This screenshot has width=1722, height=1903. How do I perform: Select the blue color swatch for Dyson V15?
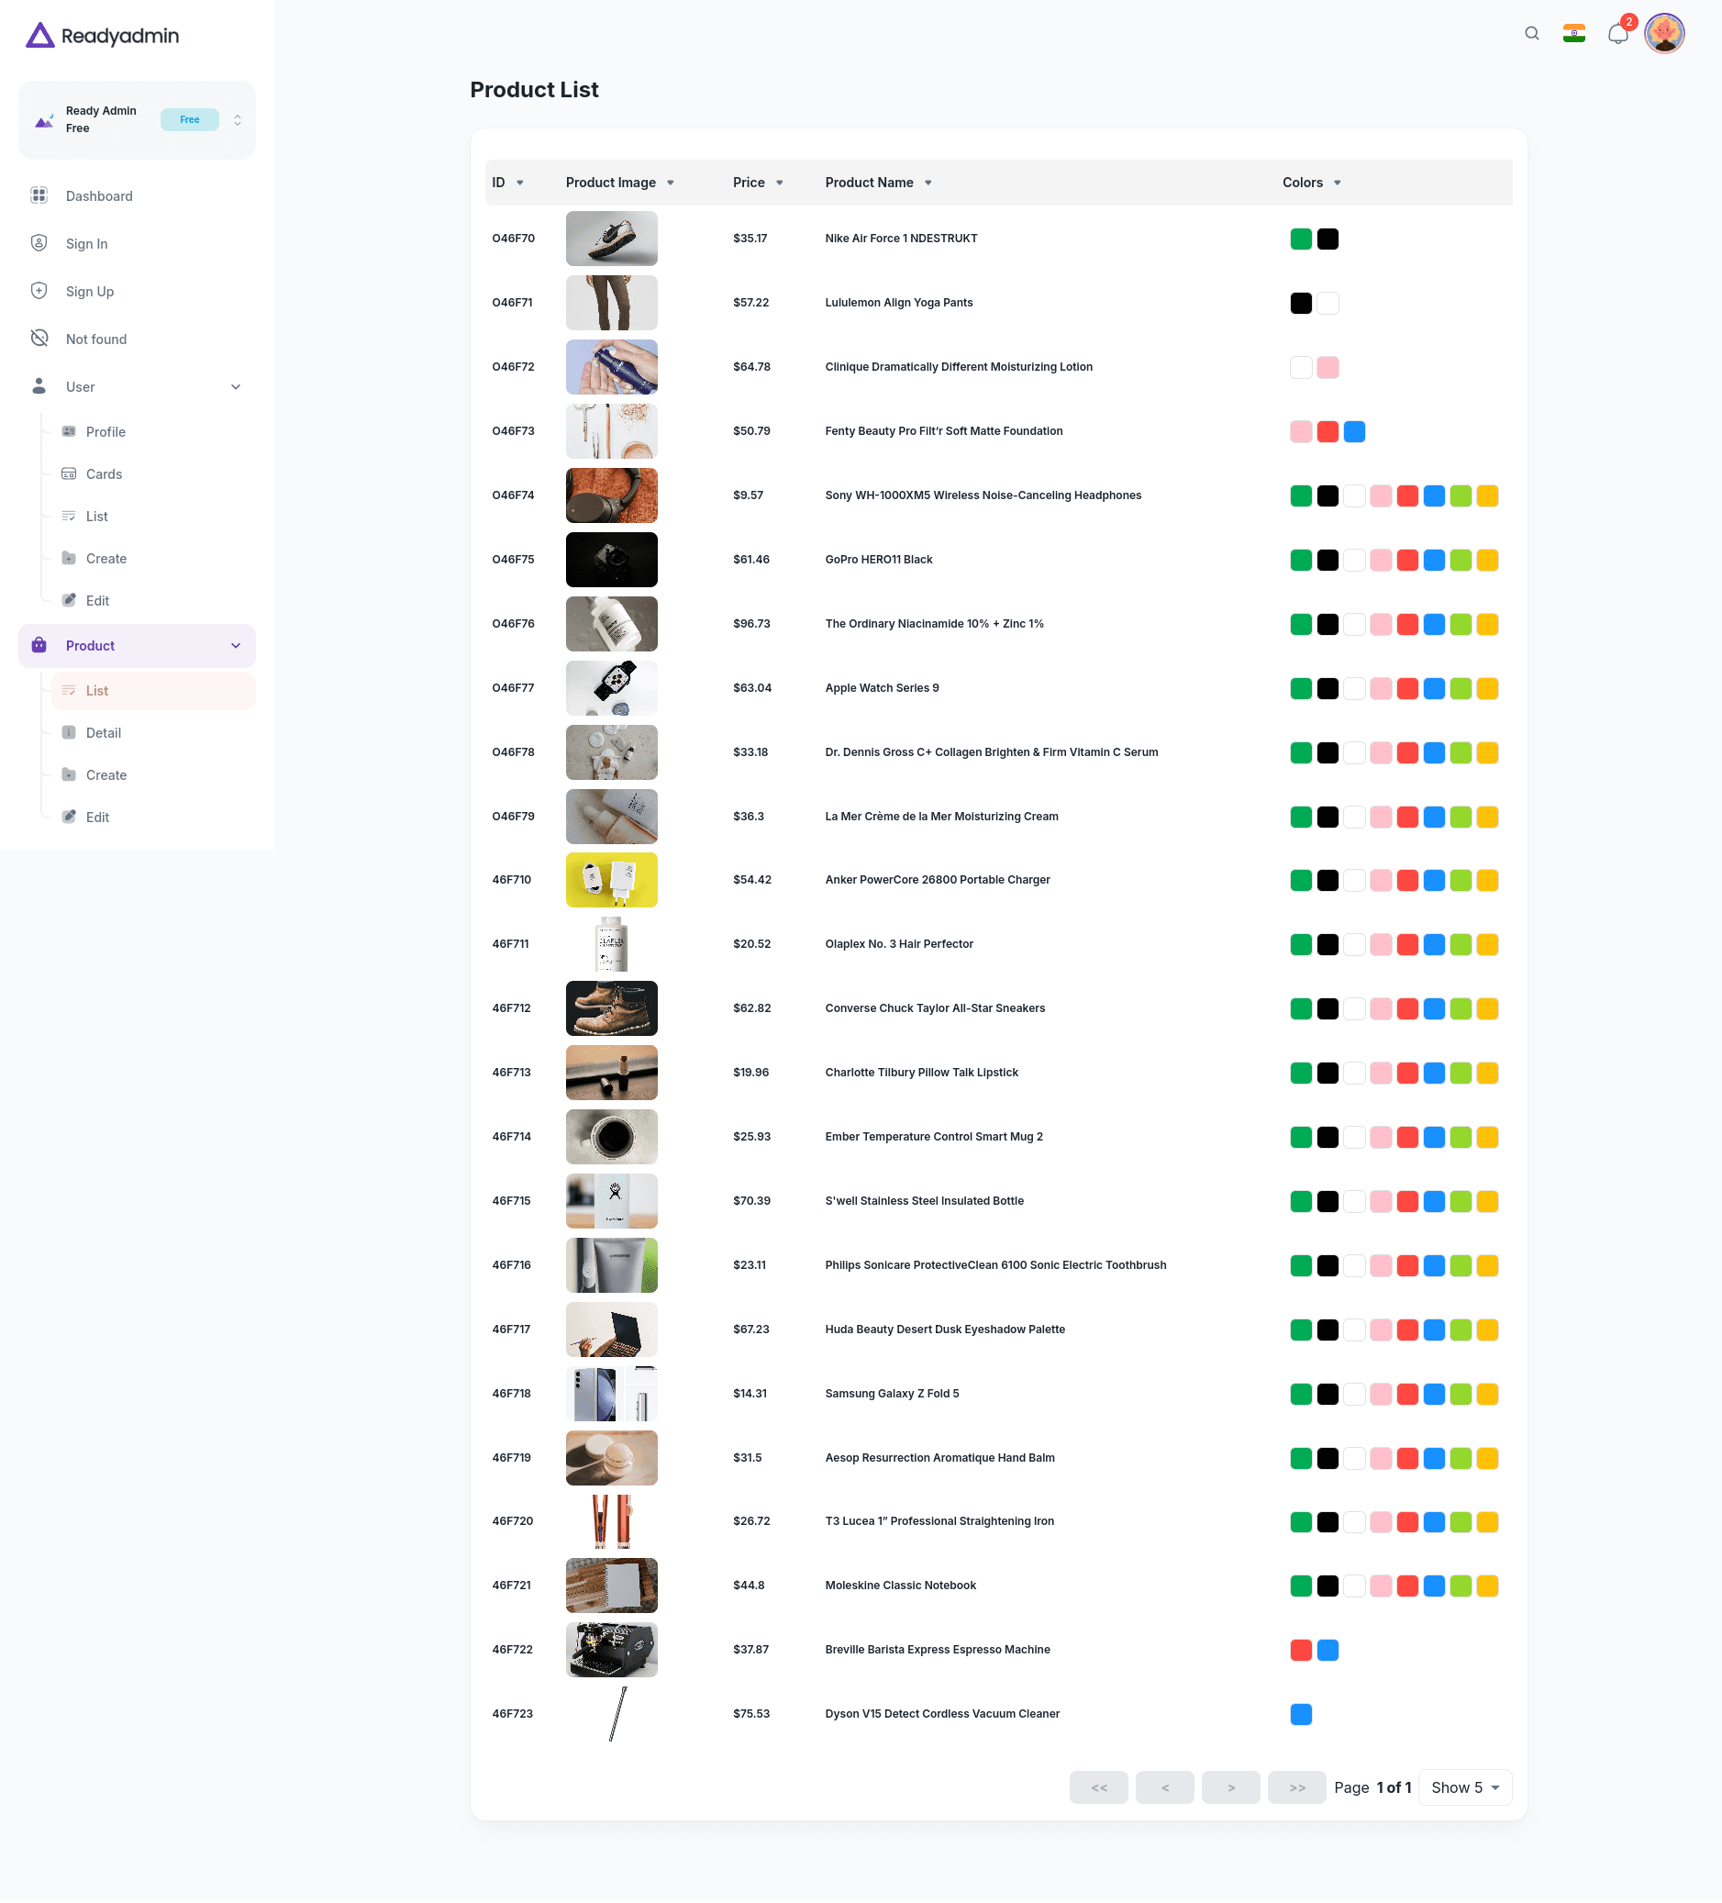click(x=1300, y=1714)
